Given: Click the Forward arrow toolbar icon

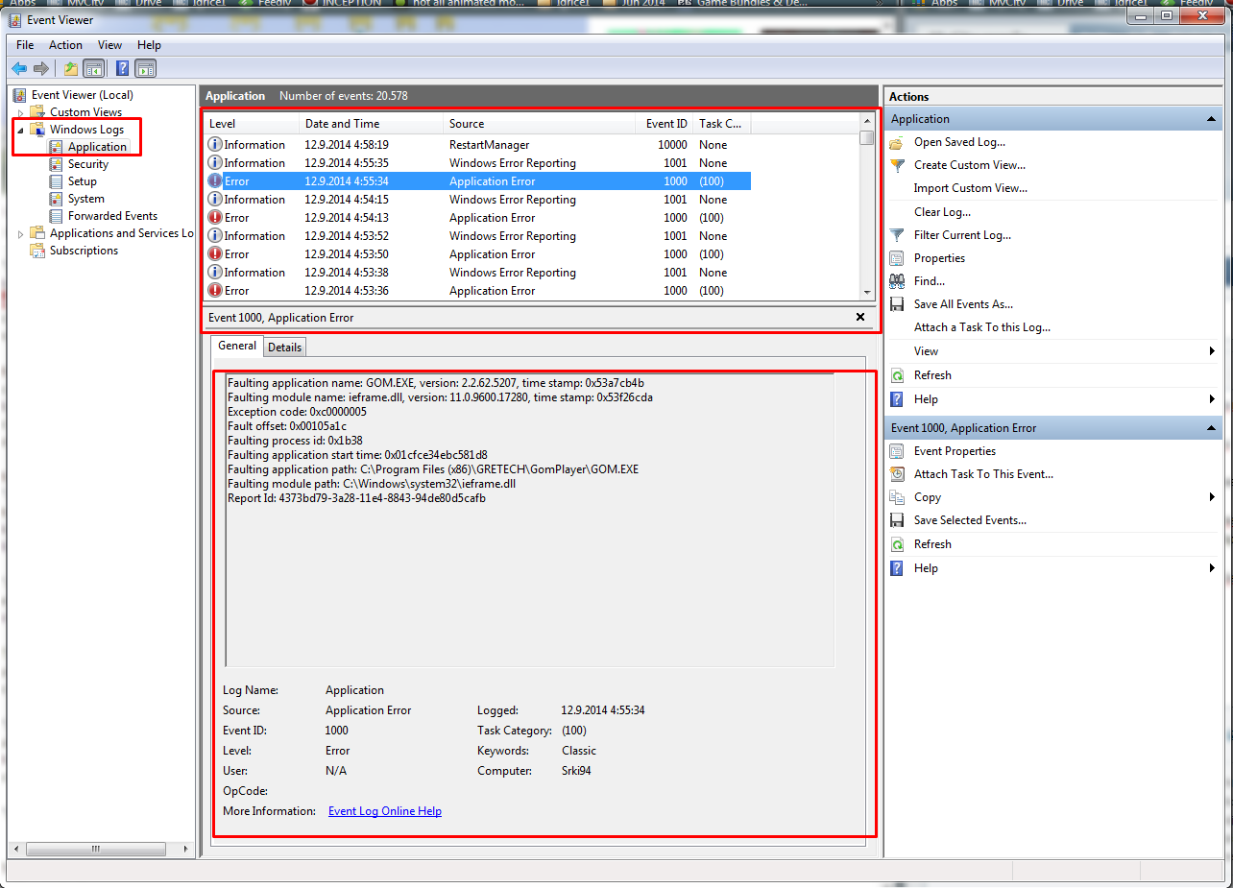Looking at the screenshot, I should click(x=41, y=68).
